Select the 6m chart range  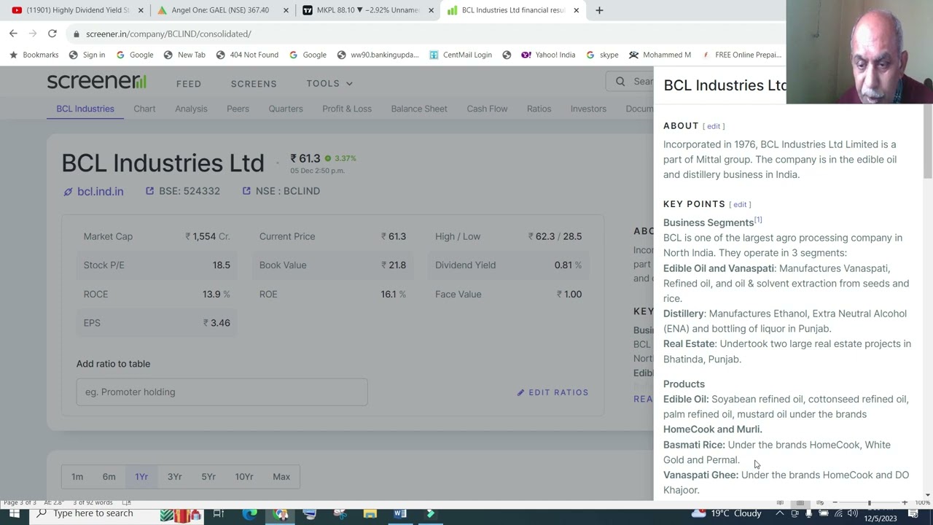[x=109, y=477]
